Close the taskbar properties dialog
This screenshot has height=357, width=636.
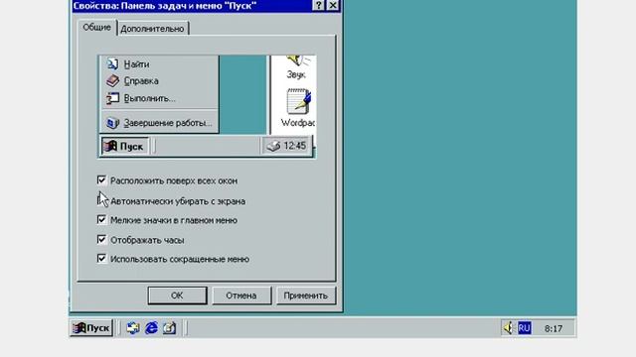pos(333,5)
